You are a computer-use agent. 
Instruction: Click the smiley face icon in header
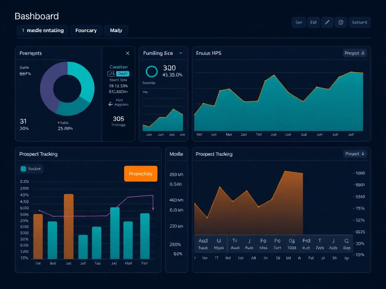[x=341, y=22]
